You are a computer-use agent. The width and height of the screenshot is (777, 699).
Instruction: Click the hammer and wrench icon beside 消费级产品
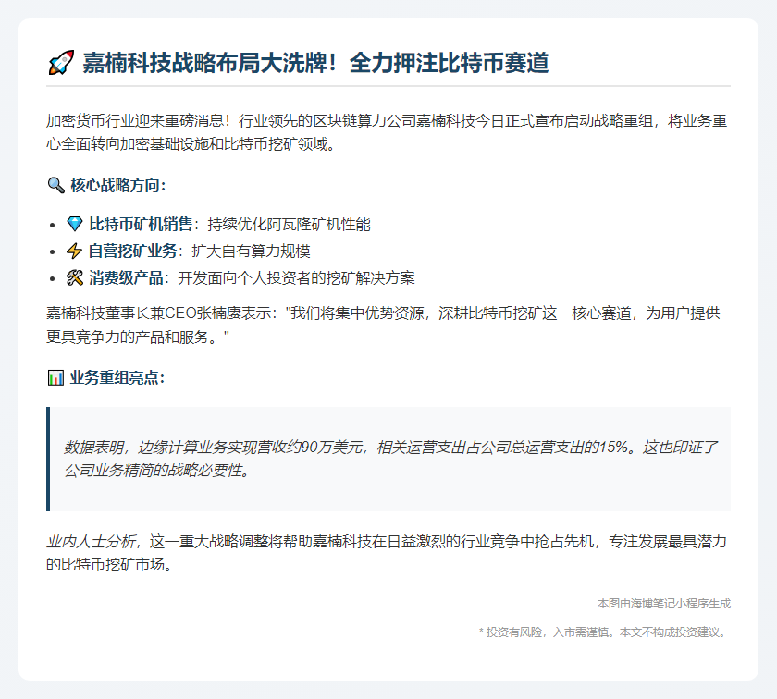pyautogui.click(x=75, y=277)
